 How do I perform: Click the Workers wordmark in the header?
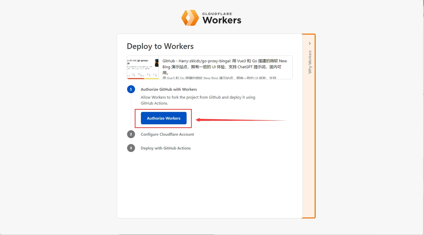click(222, 20)
